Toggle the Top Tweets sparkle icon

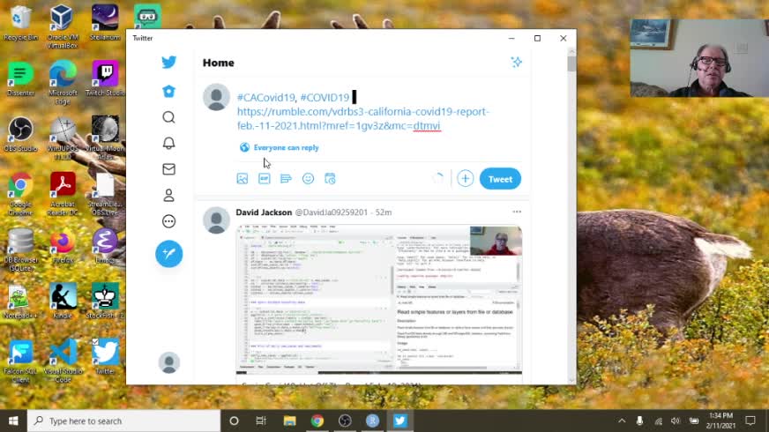coord(516,63)
